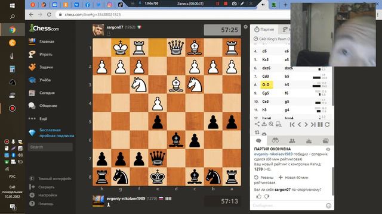Click the black king on the board
The width and height of the screenshot is (382, 214).
pos(158,177)
